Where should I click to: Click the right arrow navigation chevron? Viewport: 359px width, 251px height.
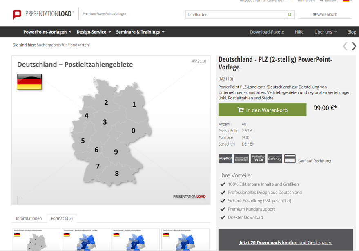click(x=354, y=46)
